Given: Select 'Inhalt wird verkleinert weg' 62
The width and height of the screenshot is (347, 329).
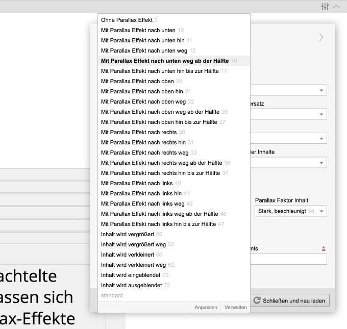Looking at the screenshot, I should (174, 265).
